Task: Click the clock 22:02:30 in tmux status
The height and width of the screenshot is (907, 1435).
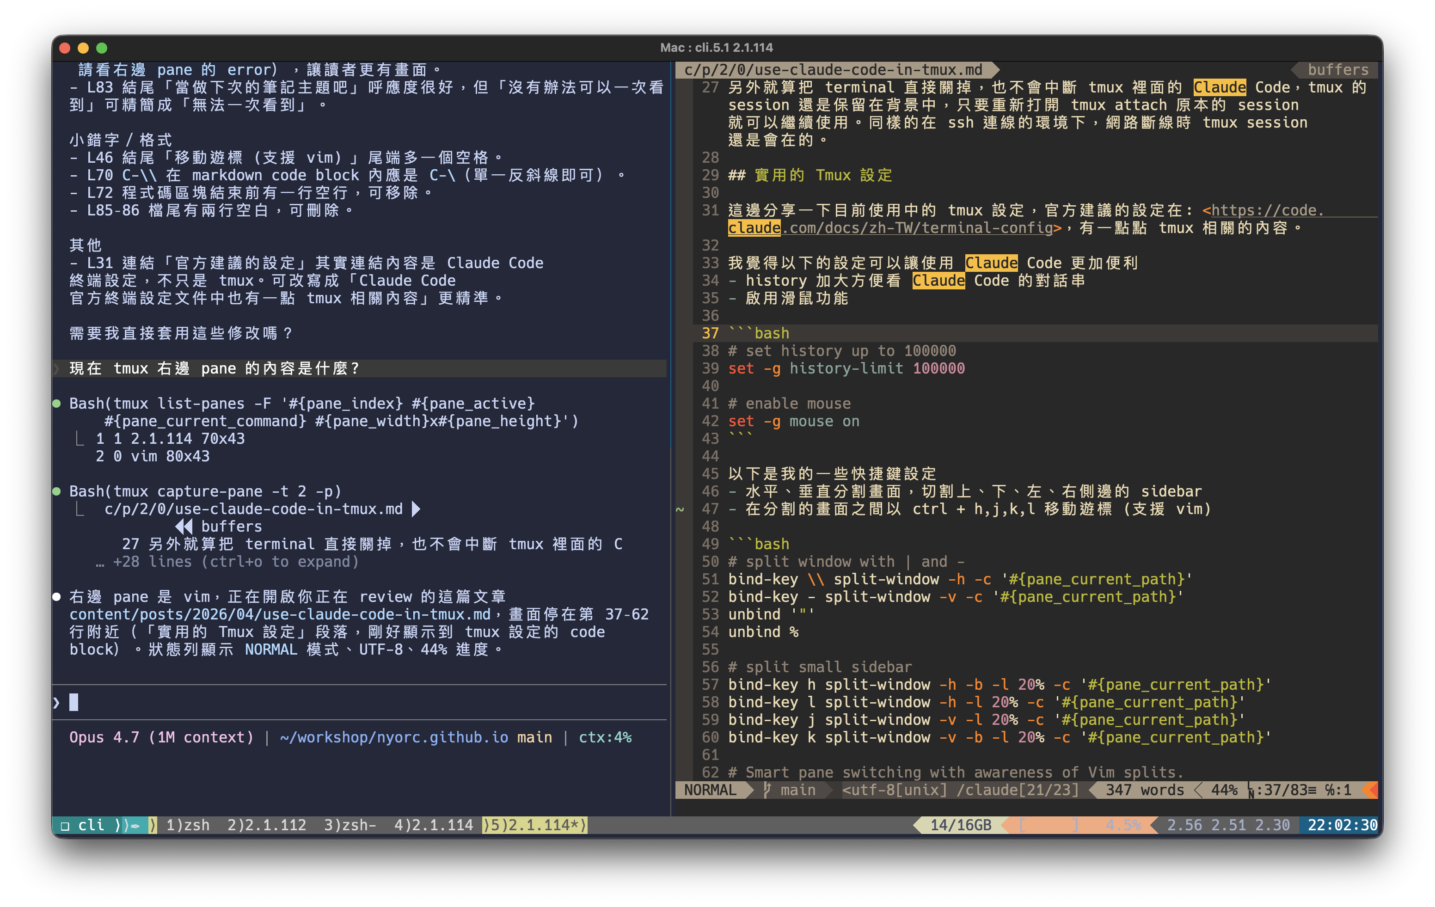Action: (x=1342, y=825)
